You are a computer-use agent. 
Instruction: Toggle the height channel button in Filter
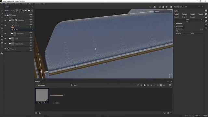click(x=185, y=14)
